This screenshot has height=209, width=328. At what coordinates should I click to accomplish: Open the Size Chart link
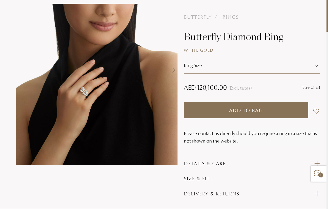[x=311, y=87]
